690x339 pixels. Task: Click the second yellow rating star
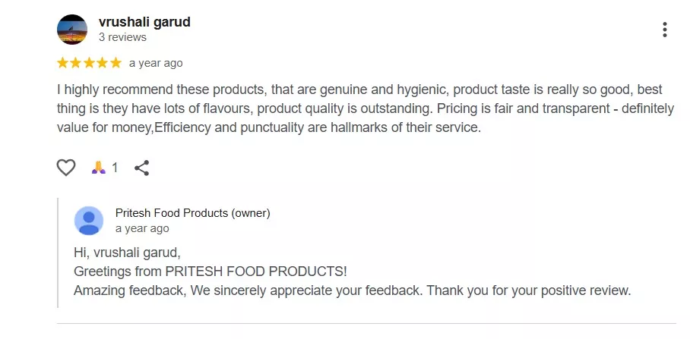pyautogui.click(x=76, y=63)
